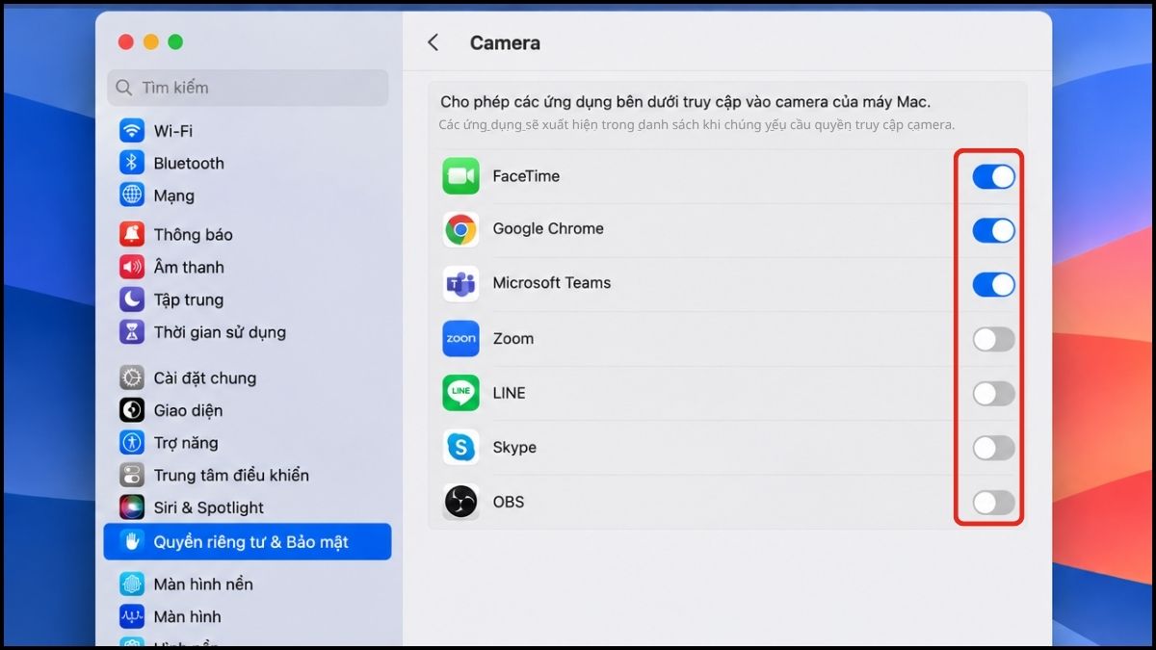Click the Cài đặt chung gear icon
This screenshot has height=650, width=1156.
tap(132, 377)
